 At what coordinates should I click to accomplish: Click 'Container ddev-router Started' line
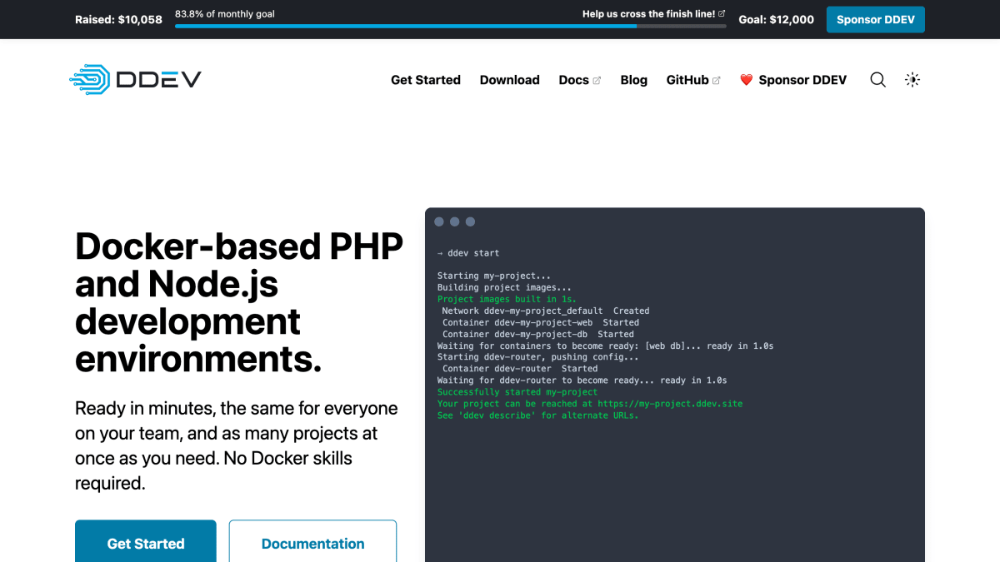pos(520,369)
